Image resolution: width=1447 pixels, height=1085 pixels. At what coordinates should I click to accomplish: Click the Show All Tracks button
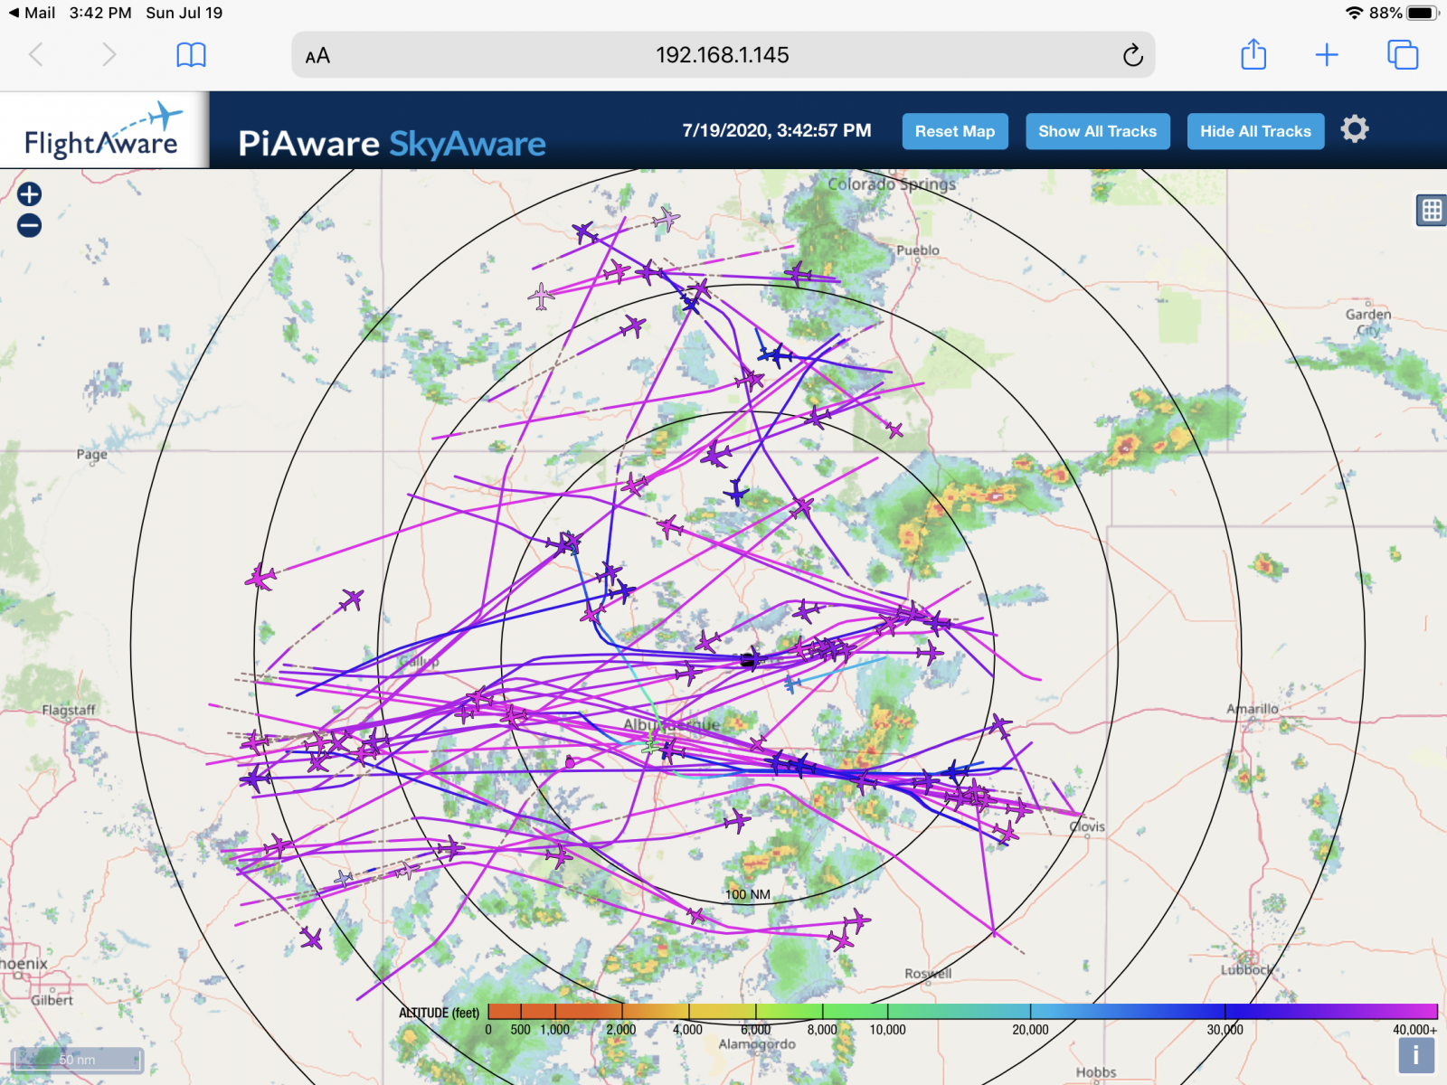(1097, 131)
